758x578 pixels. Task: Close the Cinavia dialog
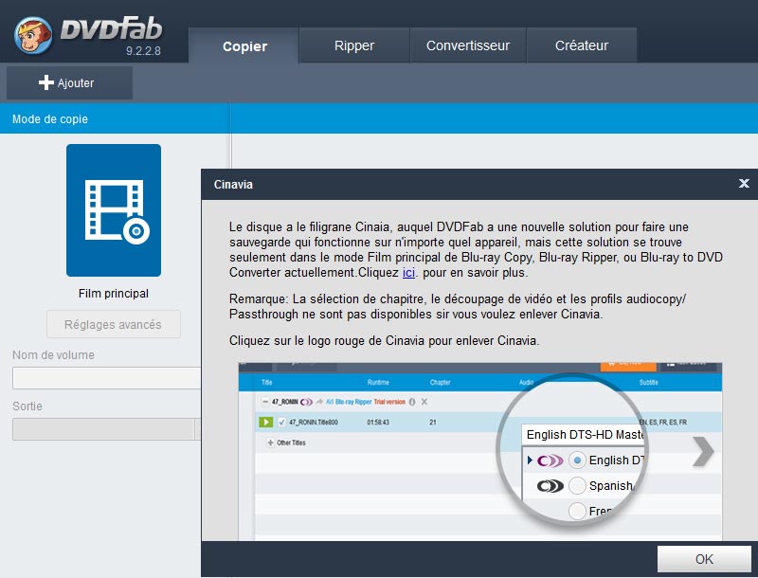click(x=744, y=184)
